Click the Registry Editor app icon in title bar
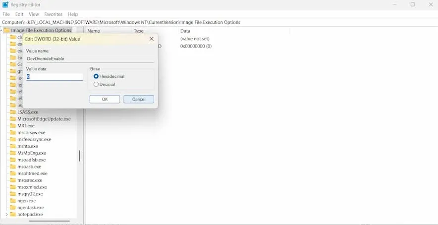This screenshot has height=225, width=438. 5,5
